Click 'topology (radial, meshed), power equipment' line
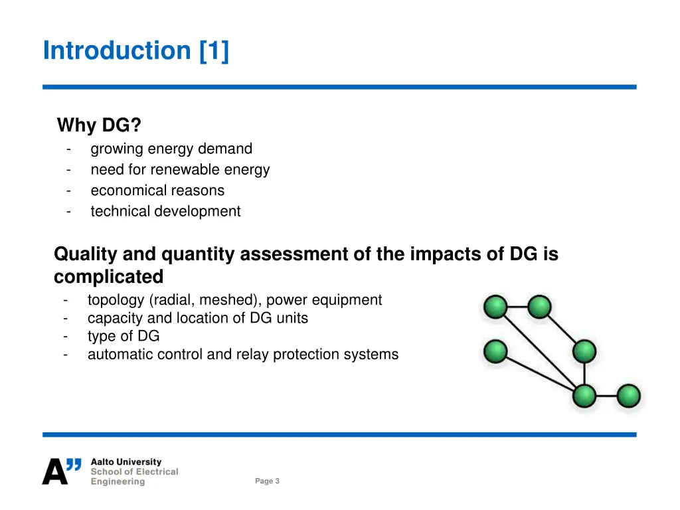Image resolution: width=680 pixels, height=510 pixels. tap(234, 300)
